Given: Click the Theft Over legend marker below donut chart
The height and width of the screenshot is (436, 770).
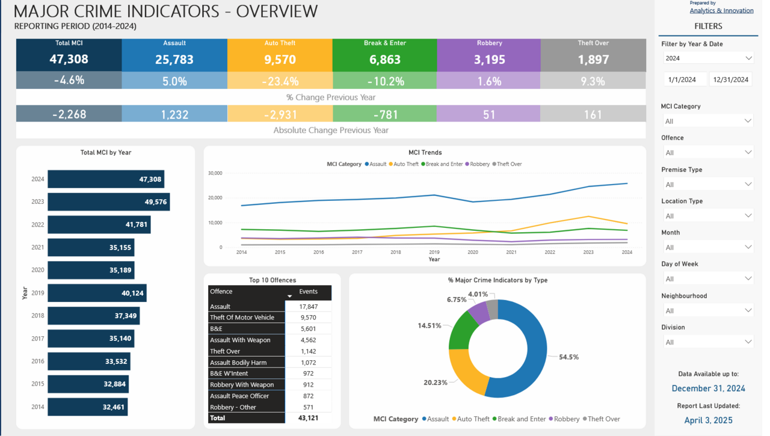Looking at the screenshot, I should tap(584, 419).
